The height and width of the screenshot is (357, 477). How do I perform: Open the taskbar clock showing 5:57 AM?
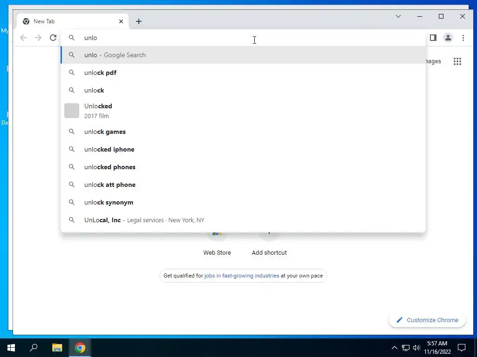(437, 348)
